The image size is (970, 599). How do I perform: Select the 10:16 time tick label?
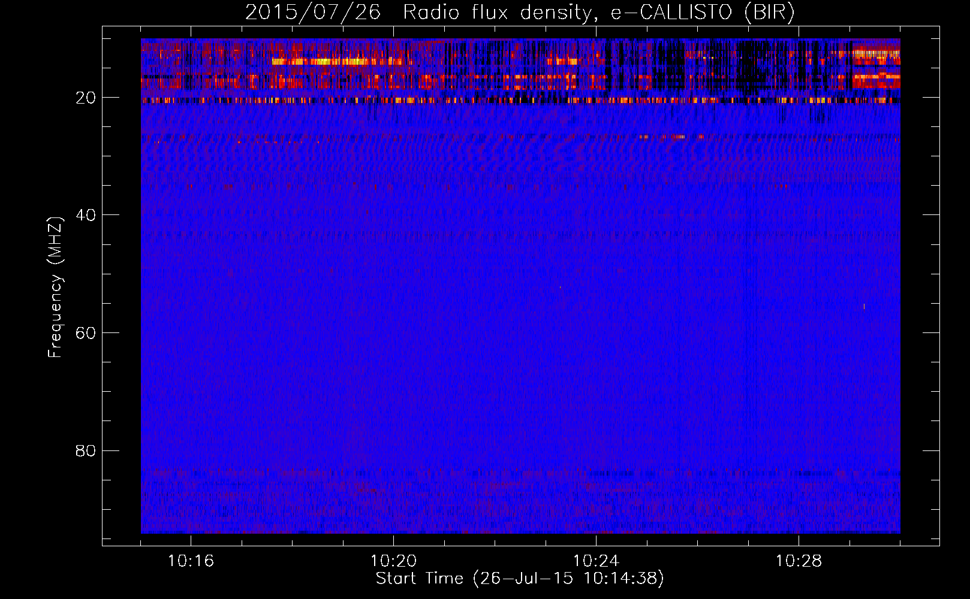[x=191, y=561]
